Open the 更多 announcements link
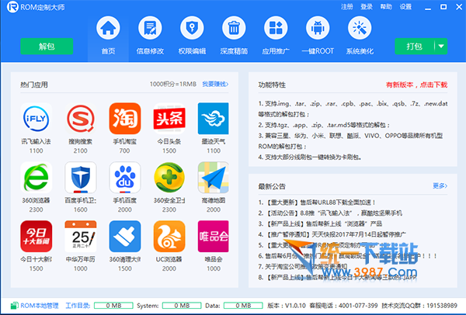This screenshot has width=466, height=315. pos(440,186)
